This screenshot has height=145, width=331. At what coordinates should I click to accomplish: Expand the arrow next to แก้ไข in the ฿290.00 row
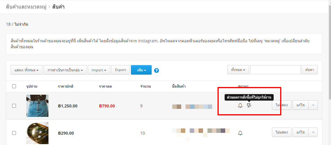pyautogui.click(x=313, y=132)
